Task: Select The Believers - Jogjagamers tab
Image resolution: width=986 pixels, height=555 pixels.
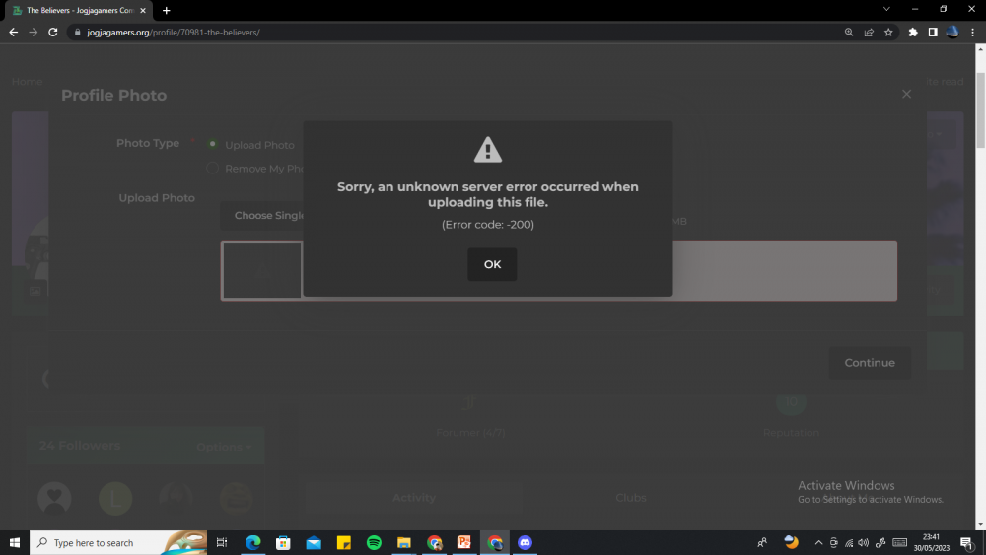Action: coord(79,10)
